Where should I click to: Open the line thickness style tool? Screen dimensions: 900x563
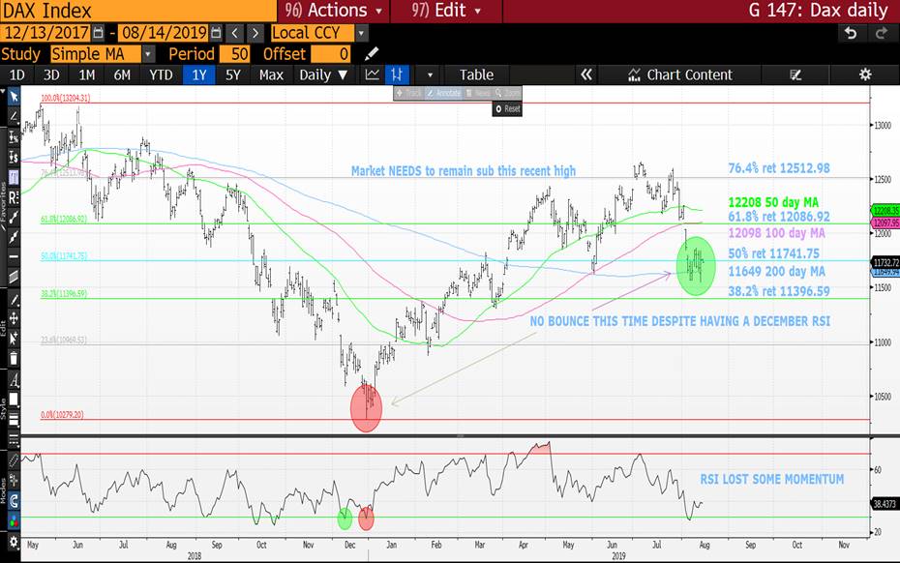coord(14,420)
